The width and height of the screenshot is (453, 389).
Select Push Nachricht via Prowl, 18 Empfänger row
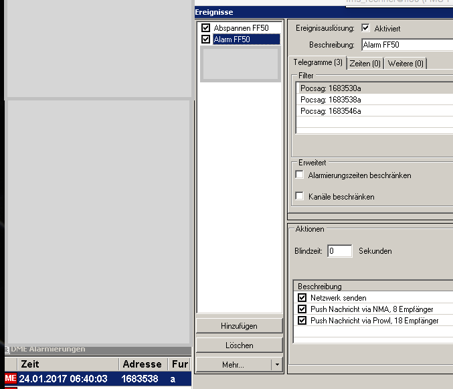tap(373, 321)
